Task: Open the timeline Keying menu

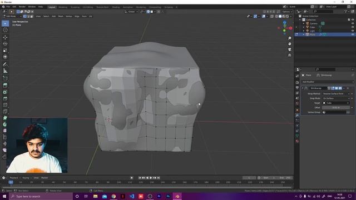Action: 27,178
